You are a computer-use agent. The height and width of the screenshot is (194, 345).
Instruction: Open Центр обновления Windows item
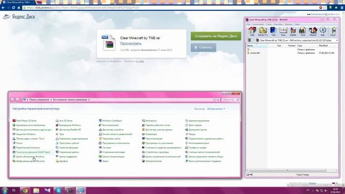point(29,157)
